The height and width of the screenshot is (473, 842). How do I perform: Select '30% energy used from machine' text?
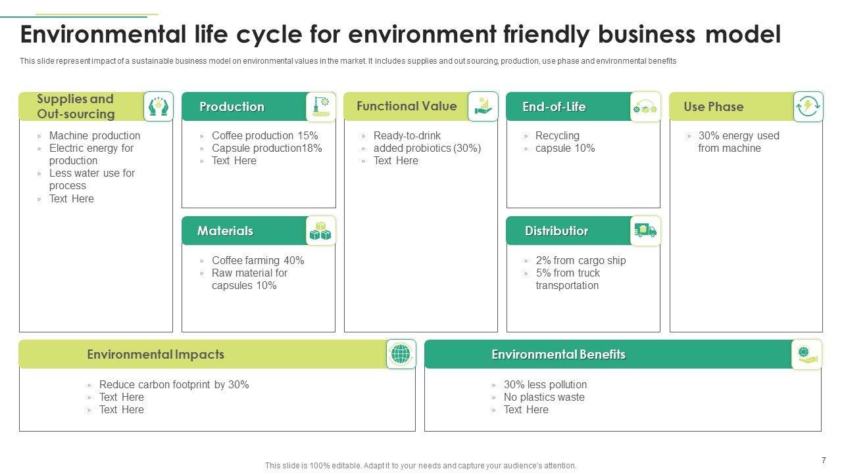coord(739,142)
